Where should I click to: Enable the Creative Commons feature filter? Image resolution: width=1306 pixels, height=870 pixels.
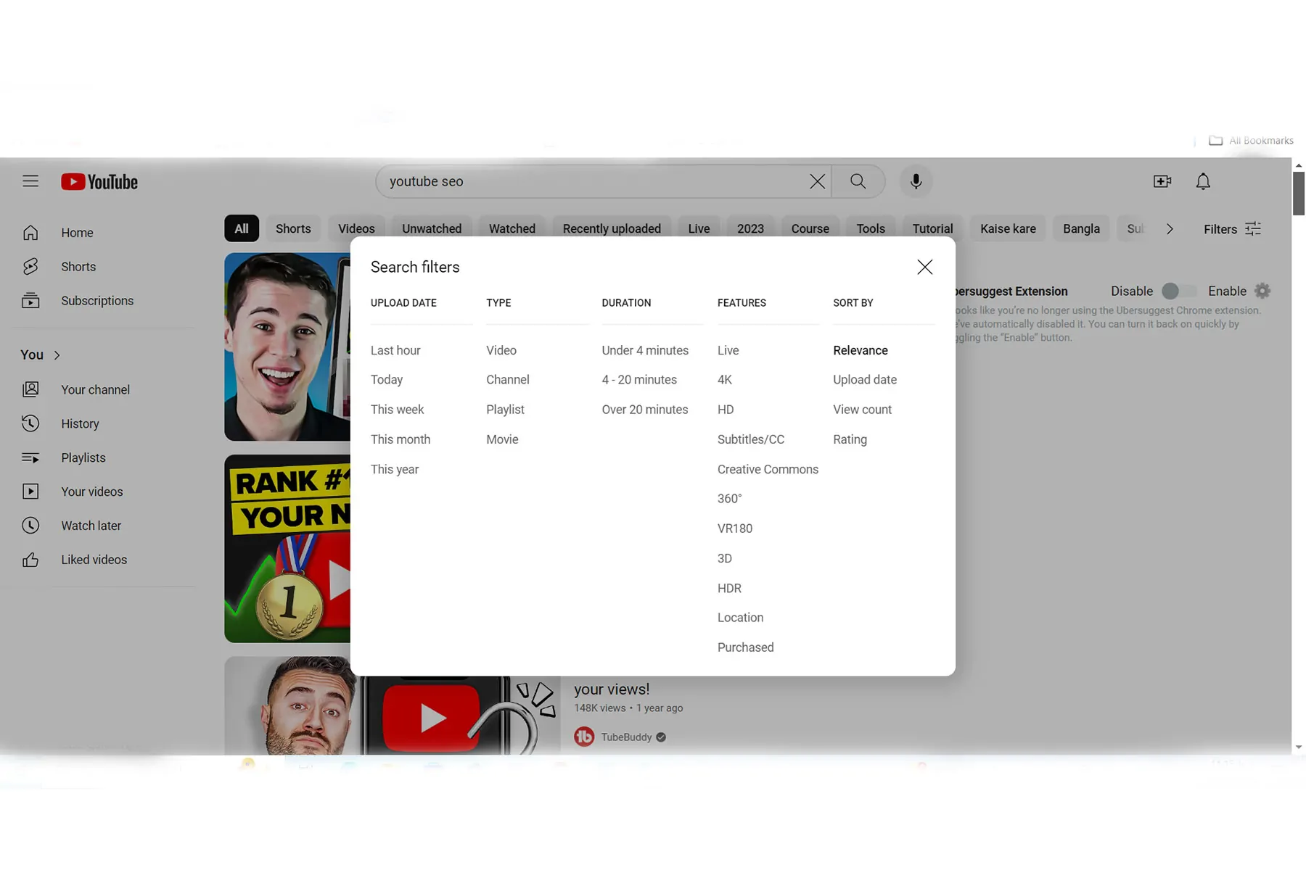(x=767, y=469)
